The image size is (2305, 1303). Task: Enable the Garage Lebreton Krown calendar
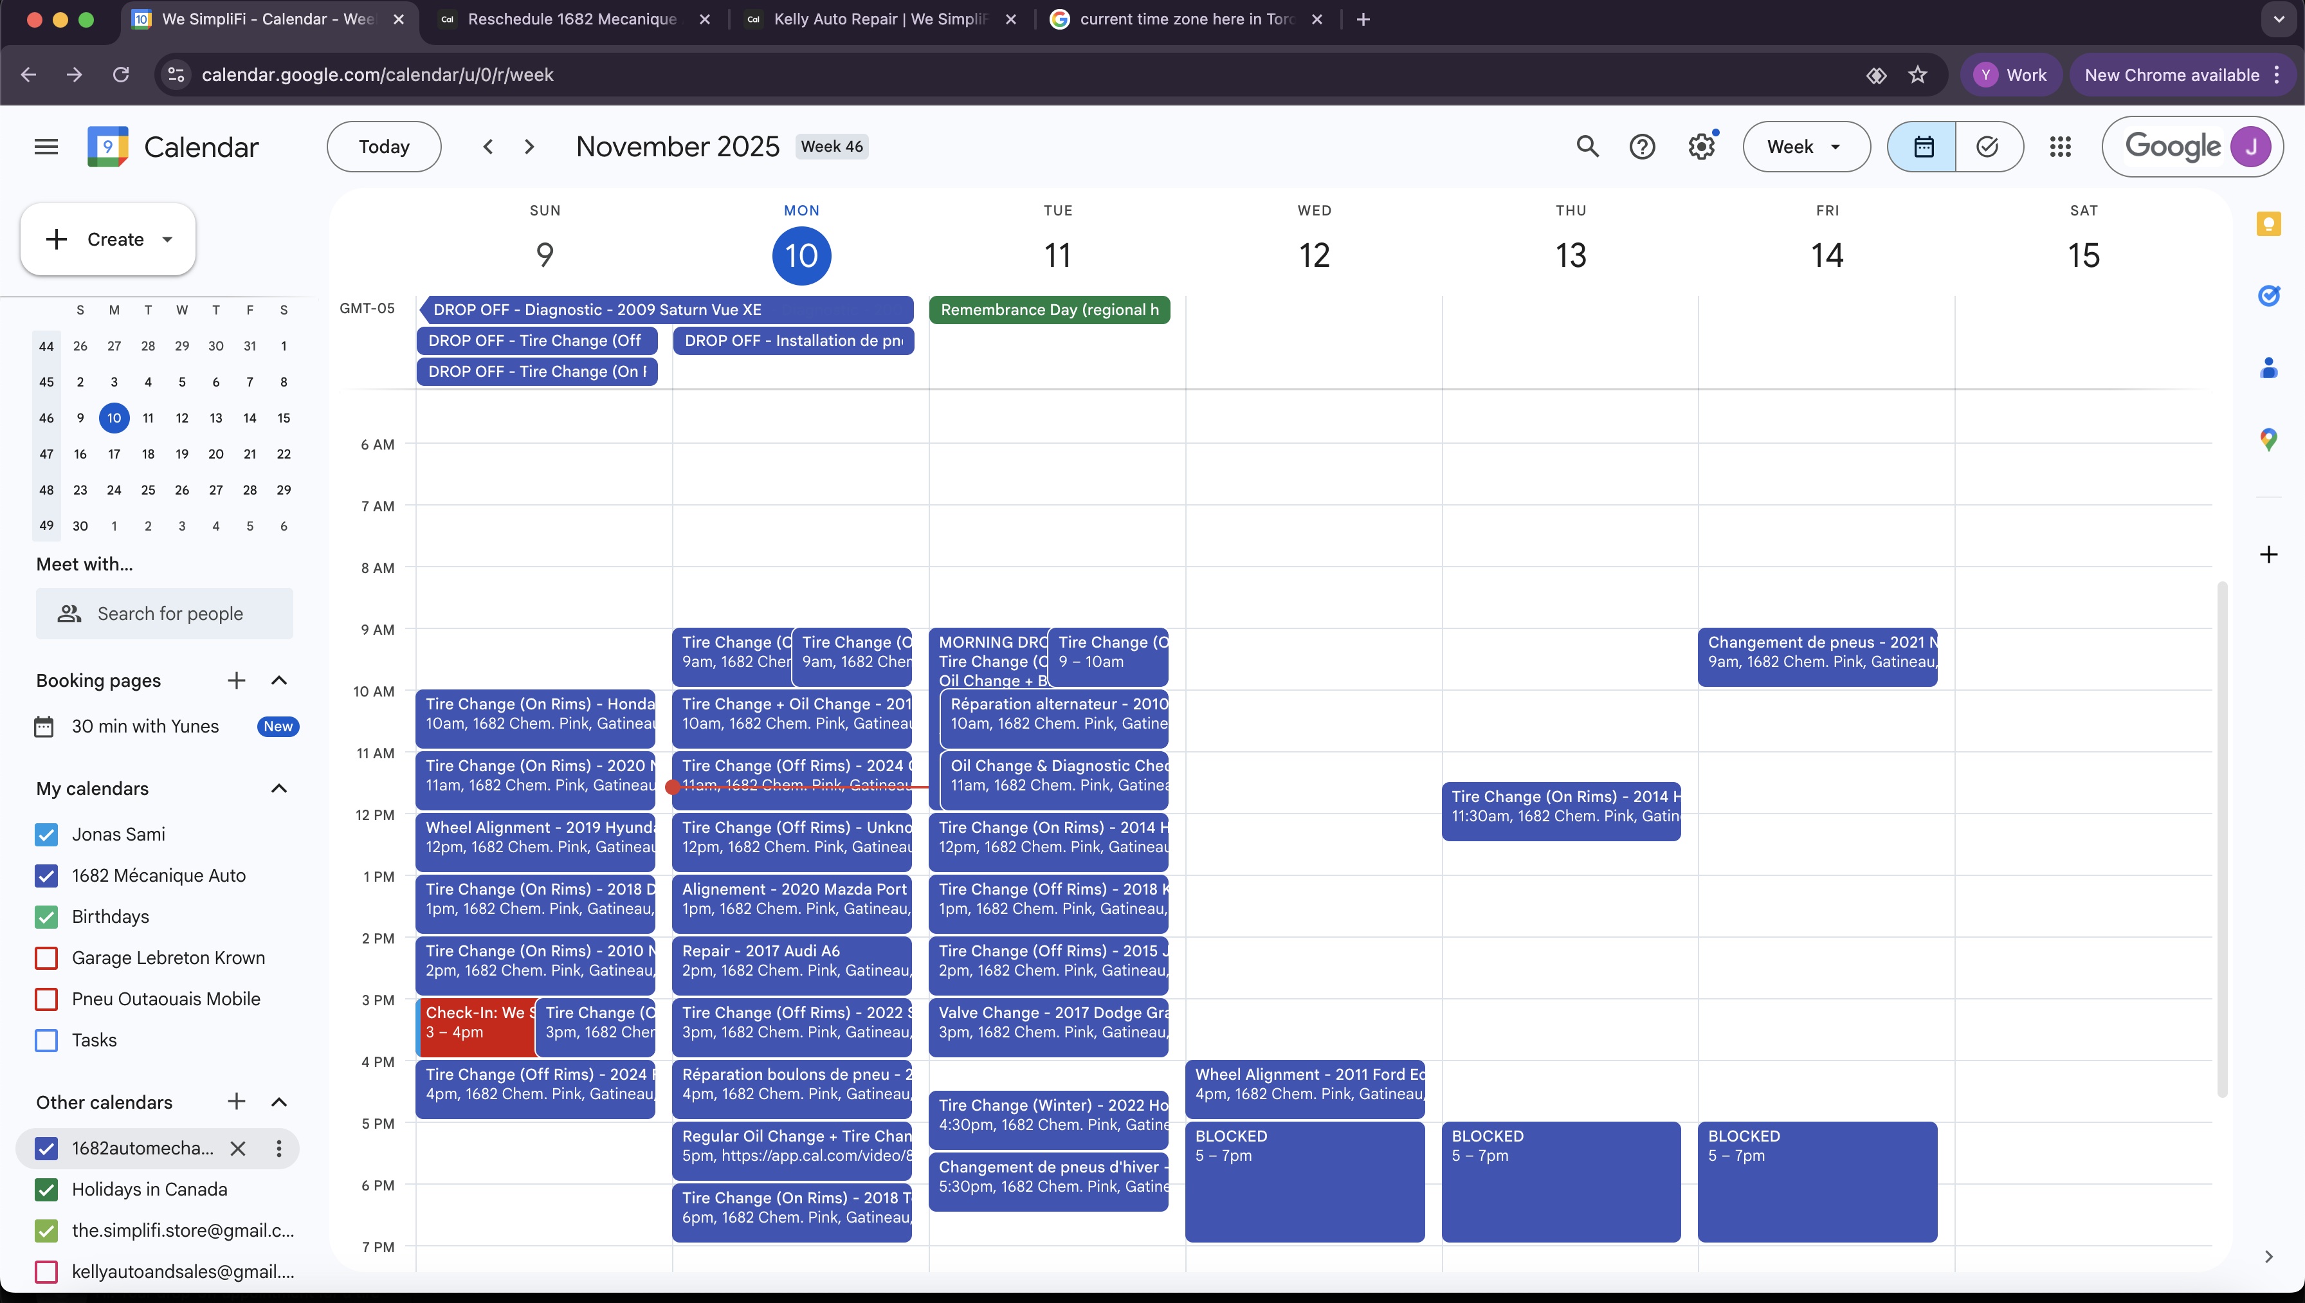pyautogui.click(x=46, y=958)
